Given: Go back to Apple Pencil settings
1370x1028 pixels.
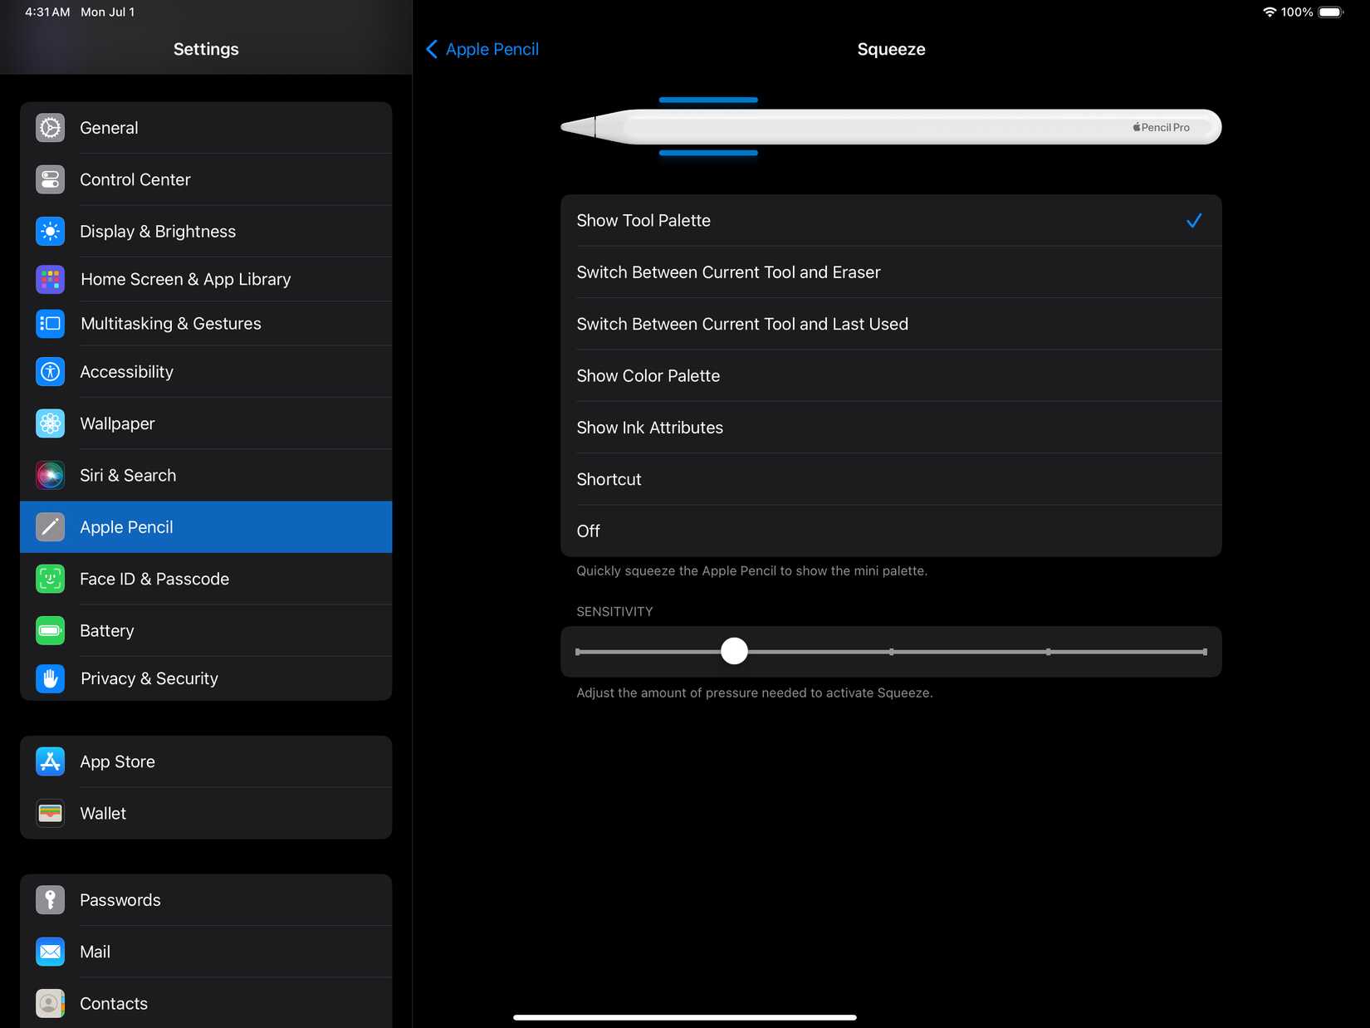Looking at the screenshot, I should [482, 49].
